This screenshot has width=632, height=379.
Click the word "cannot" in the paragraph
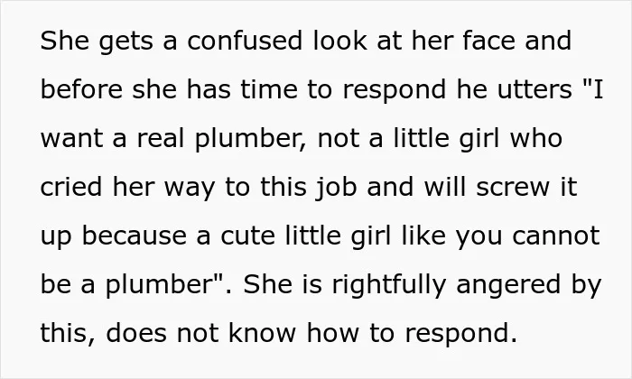click(556, 236)
